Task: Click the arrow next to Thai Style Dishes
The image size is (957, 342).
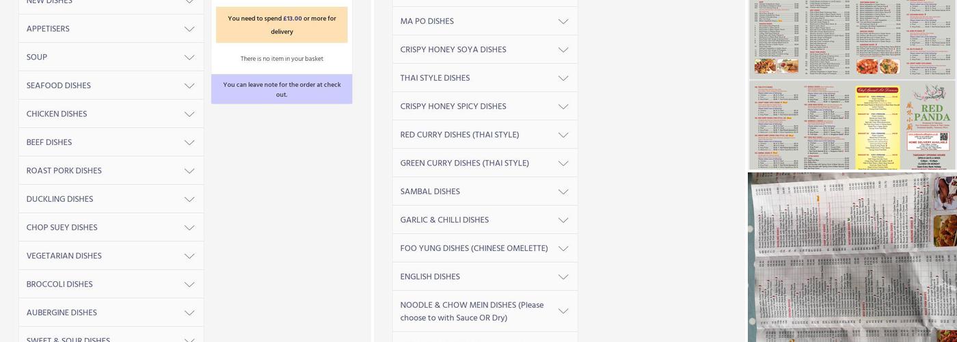Action: (x=563, y=79)
